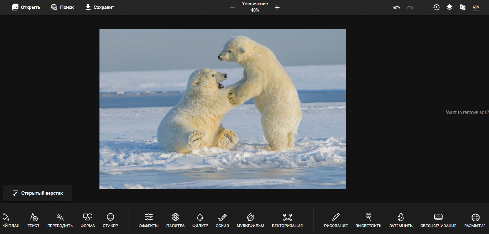489x234 pixels.
Task: Apply Обесцвечивание to the image
Action: click(x=438, y=220)
